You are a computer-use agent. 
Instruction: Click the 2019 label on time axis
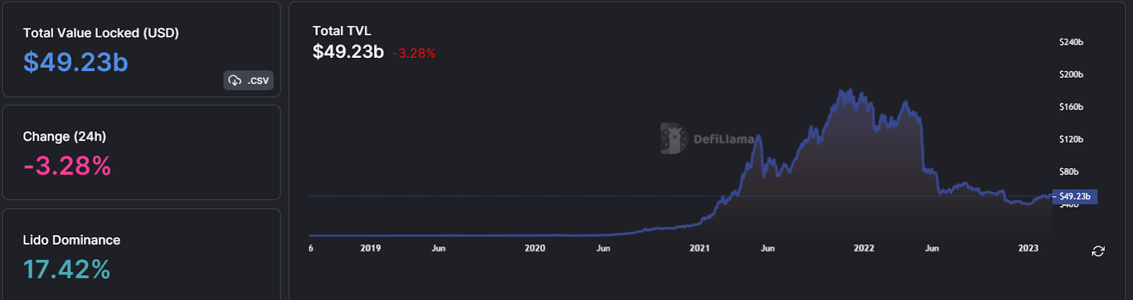click(370, 248)
